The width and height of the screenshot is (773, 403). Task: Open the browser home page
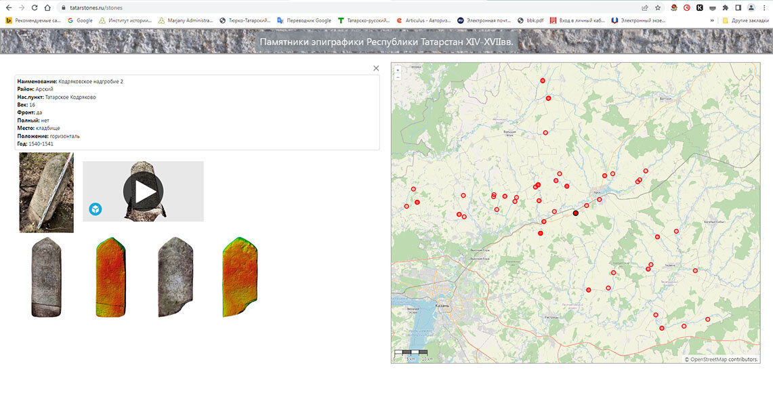point(47,8)
